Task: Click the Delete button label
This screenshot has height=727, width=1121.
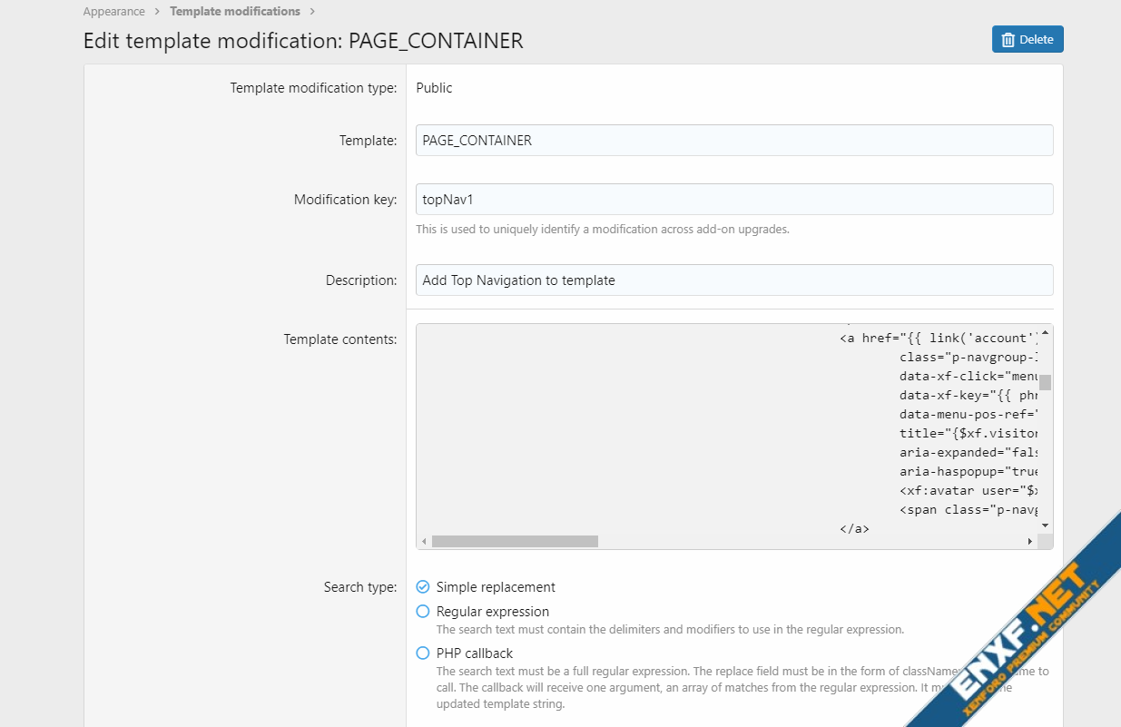Action: [x=1037, y=40]
